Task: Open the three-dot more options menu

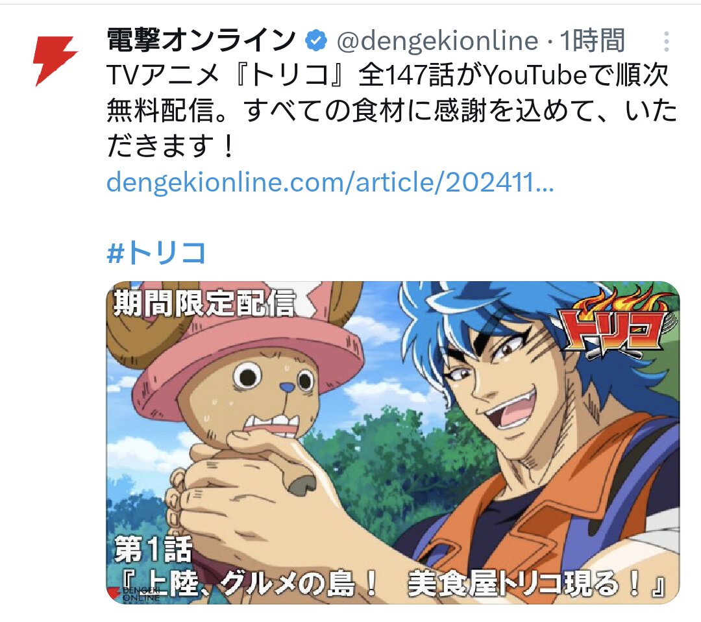Action: click(666, 41)
